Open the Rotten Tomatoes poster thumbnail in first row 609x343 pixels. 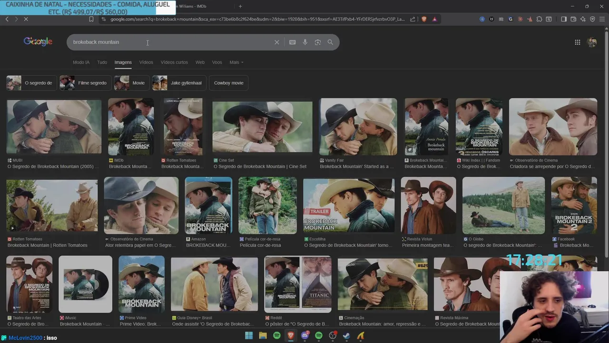[x=183, y=126]
